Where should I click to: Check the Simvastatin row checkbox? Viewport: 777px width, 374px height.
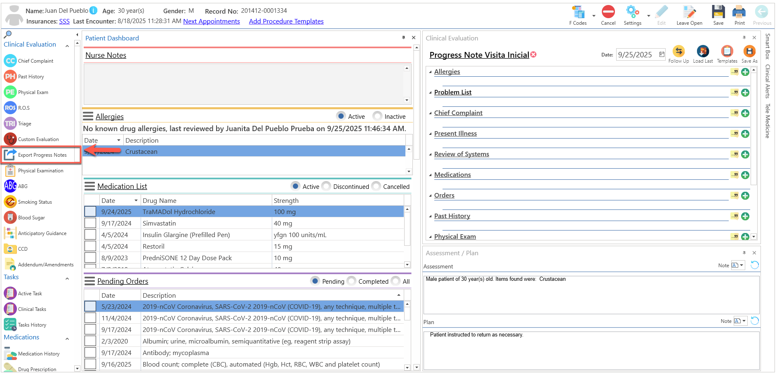pyautogui.click(x=90, y=223)
